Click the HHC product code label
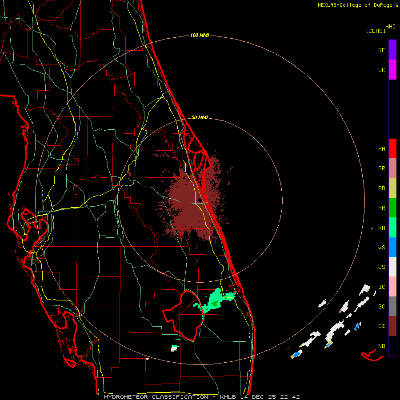 (391, 27)
